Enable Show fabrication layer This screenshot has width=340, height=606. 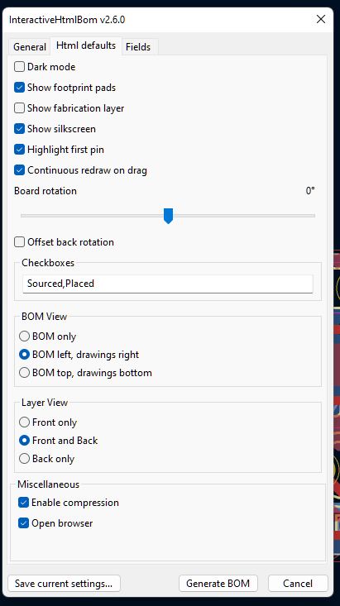[x=19, y=108]
